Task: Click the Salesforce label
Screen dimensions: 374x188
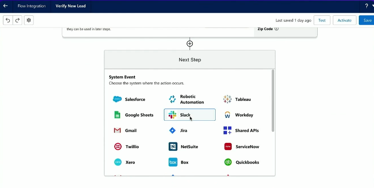Action: (x=135, y=99)
